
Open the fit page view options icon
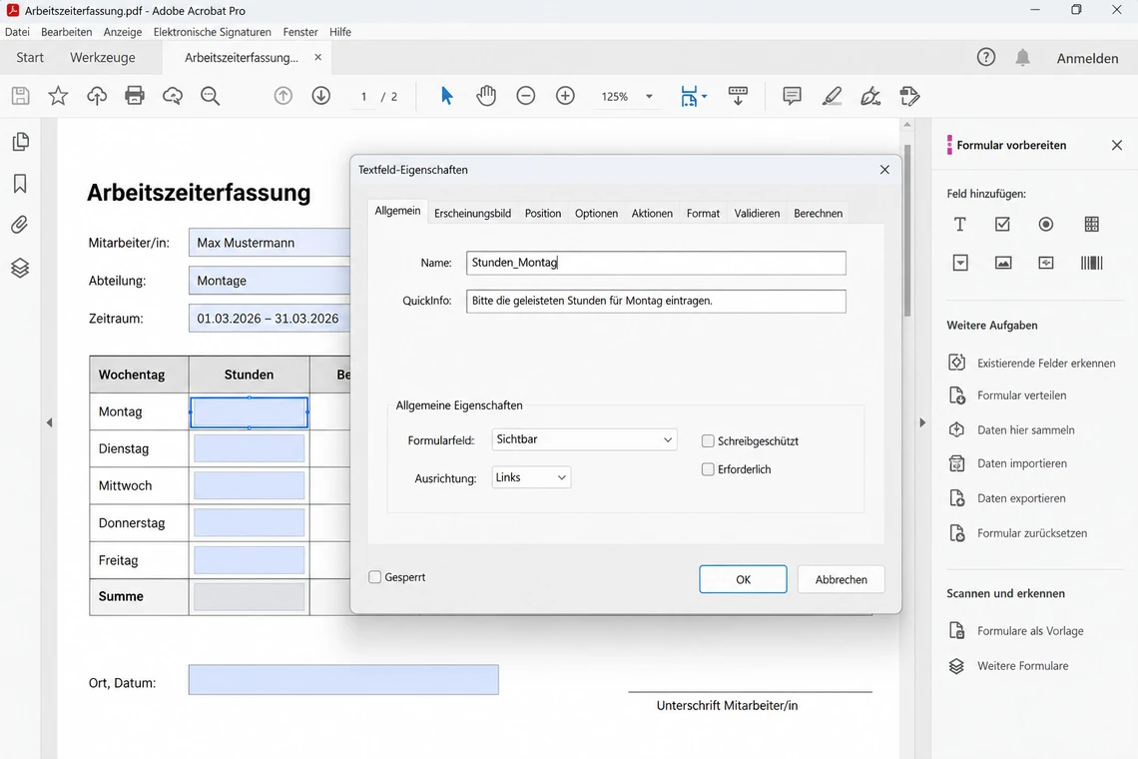tap(693, 96)
